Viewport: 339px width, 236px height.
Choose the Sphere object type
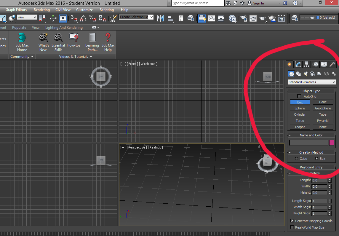click(300, 108)
